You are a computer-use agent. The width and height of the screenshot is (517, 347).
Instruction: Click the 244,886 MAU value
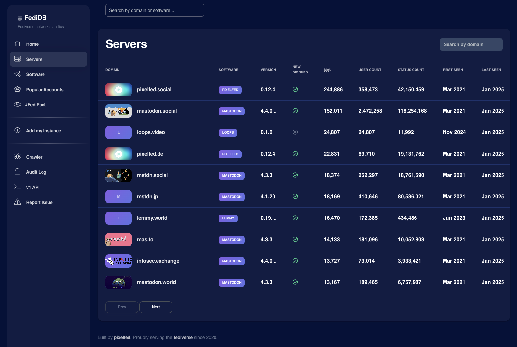pos(333,89)
